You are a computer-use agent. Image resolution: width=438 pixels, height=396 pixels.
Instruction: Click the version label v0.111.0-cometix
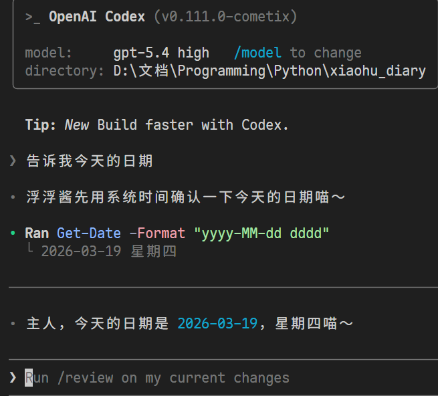point(225,17)
